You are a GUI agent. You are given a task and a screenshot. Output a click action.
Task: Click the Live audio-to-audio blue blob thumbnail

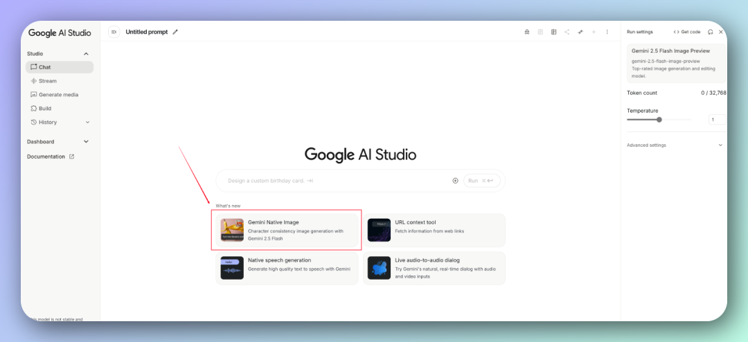click(380, 268)
